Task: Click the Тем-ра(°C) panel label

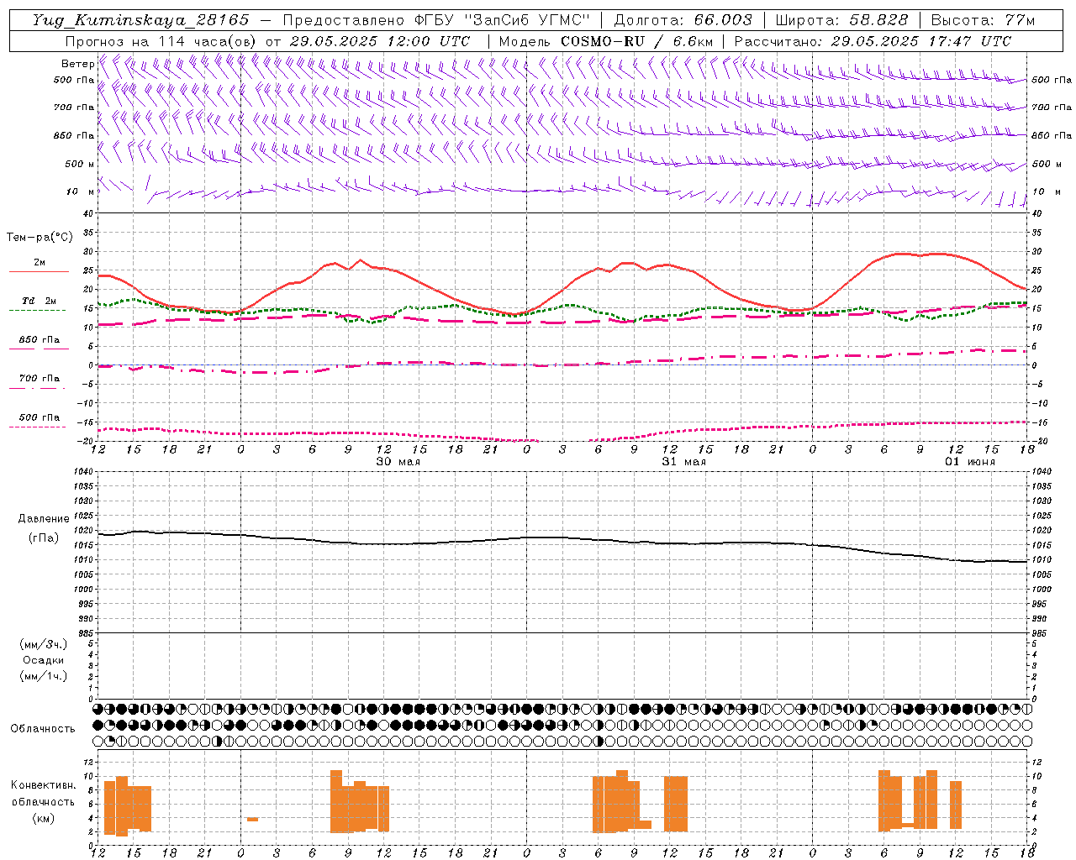Action: pyautogui.click(x=40, y=238)
